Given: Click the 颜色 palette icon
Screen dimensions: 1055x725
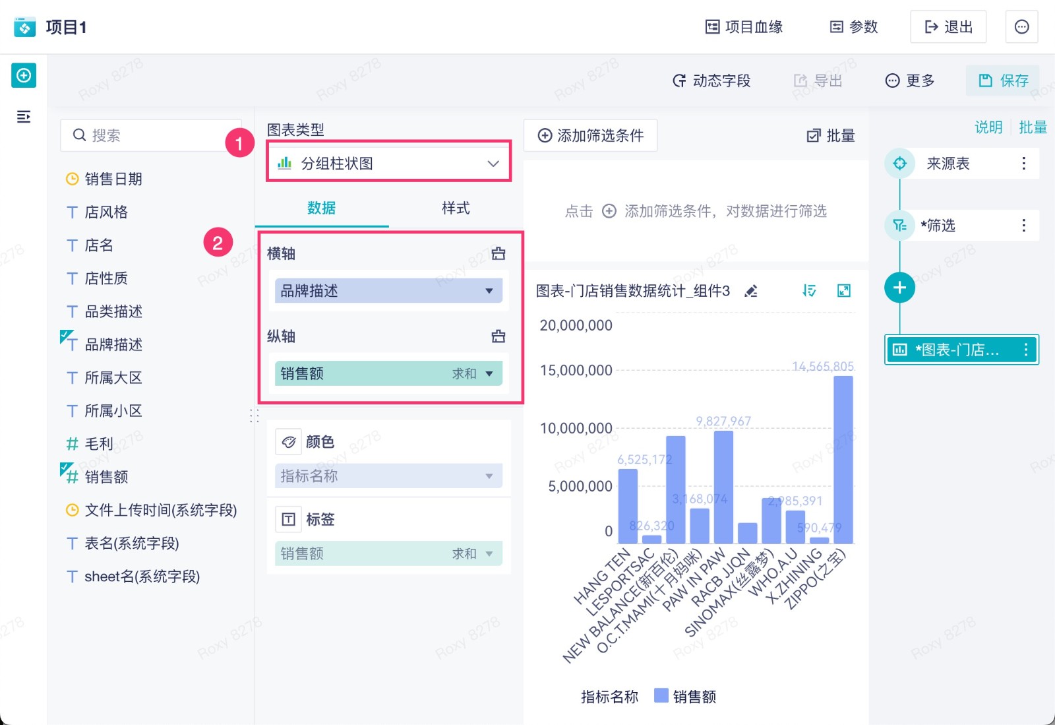Looking at the screenshot, I should click(289, 442).
